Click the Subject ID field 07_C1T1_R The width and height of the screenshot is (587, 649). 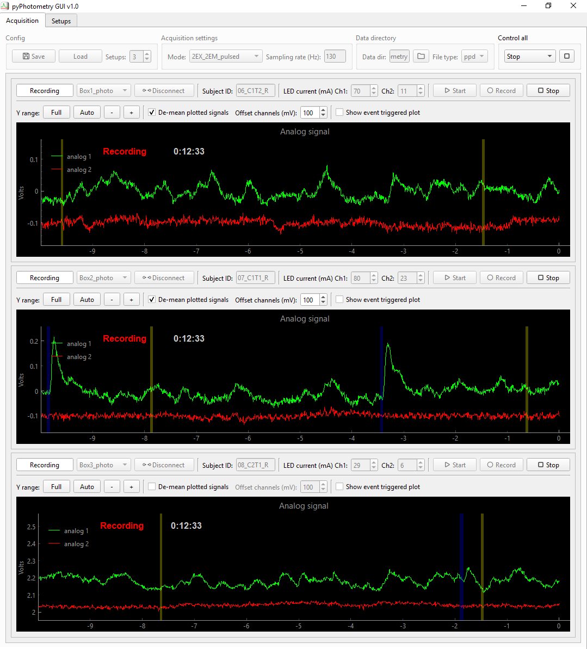[x=255, y=278]
